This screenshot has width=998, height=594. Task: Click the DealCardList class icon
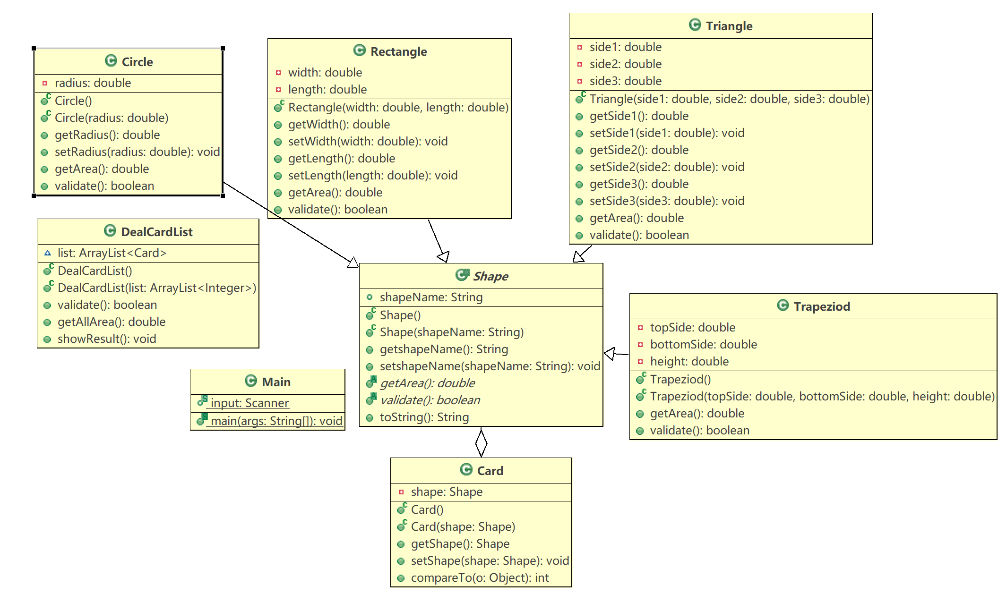pyautogui.click(x=110, y=231)
